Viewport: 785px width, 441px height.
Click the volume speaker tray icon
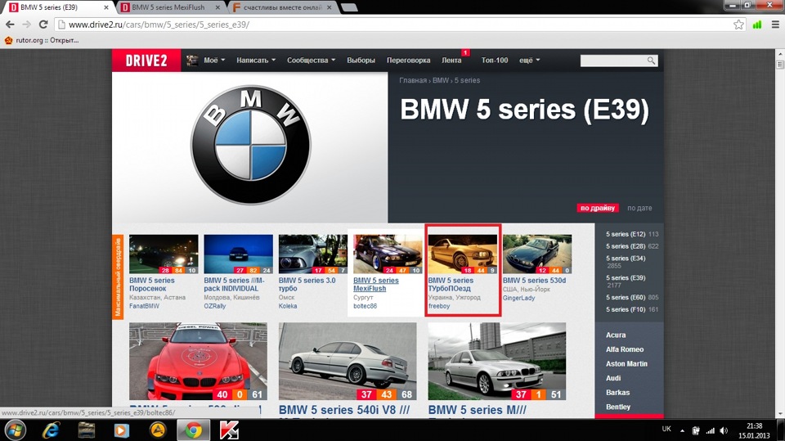tap(724, 430)
